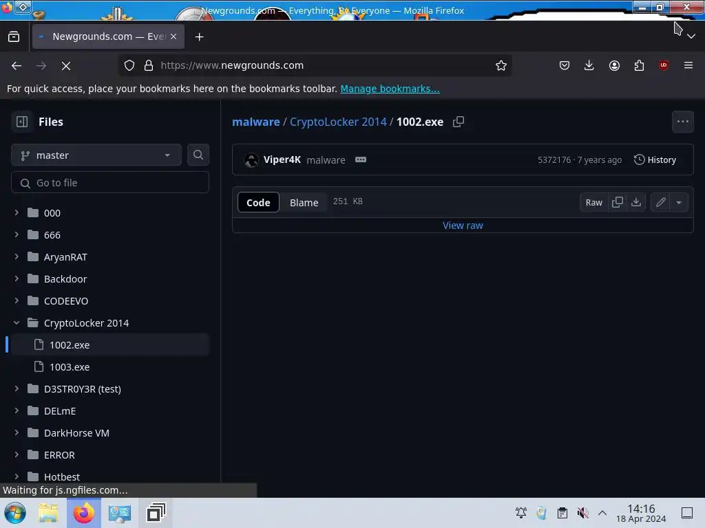Open the uBlock Origin extension icon
The height and width of the screenshot is (528, 705).
coord(663,65)
